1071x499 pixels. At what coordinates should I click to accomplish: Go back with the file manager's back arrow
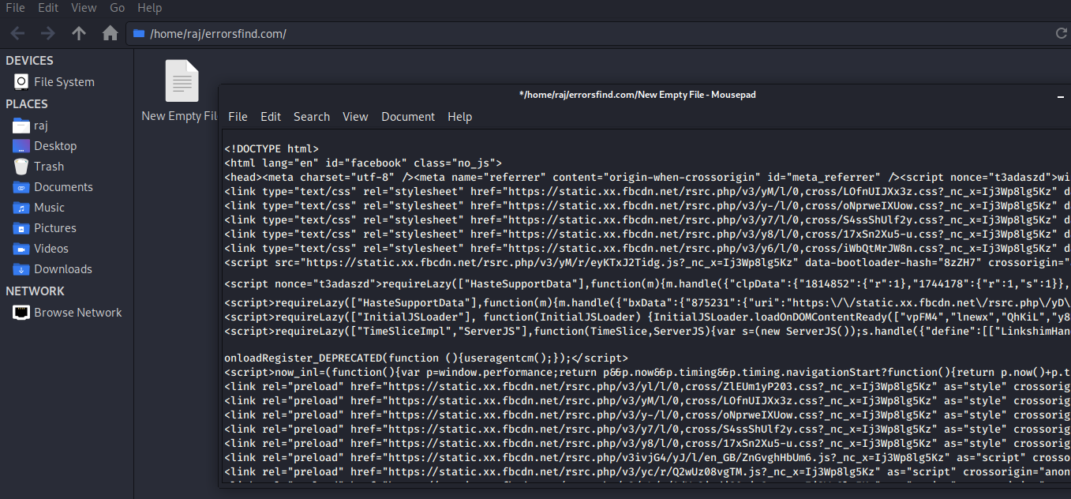point(17,33)
